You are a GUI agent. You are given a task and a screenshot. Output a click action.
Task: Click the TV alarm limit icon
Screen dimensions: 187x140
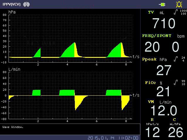(176, 12)
